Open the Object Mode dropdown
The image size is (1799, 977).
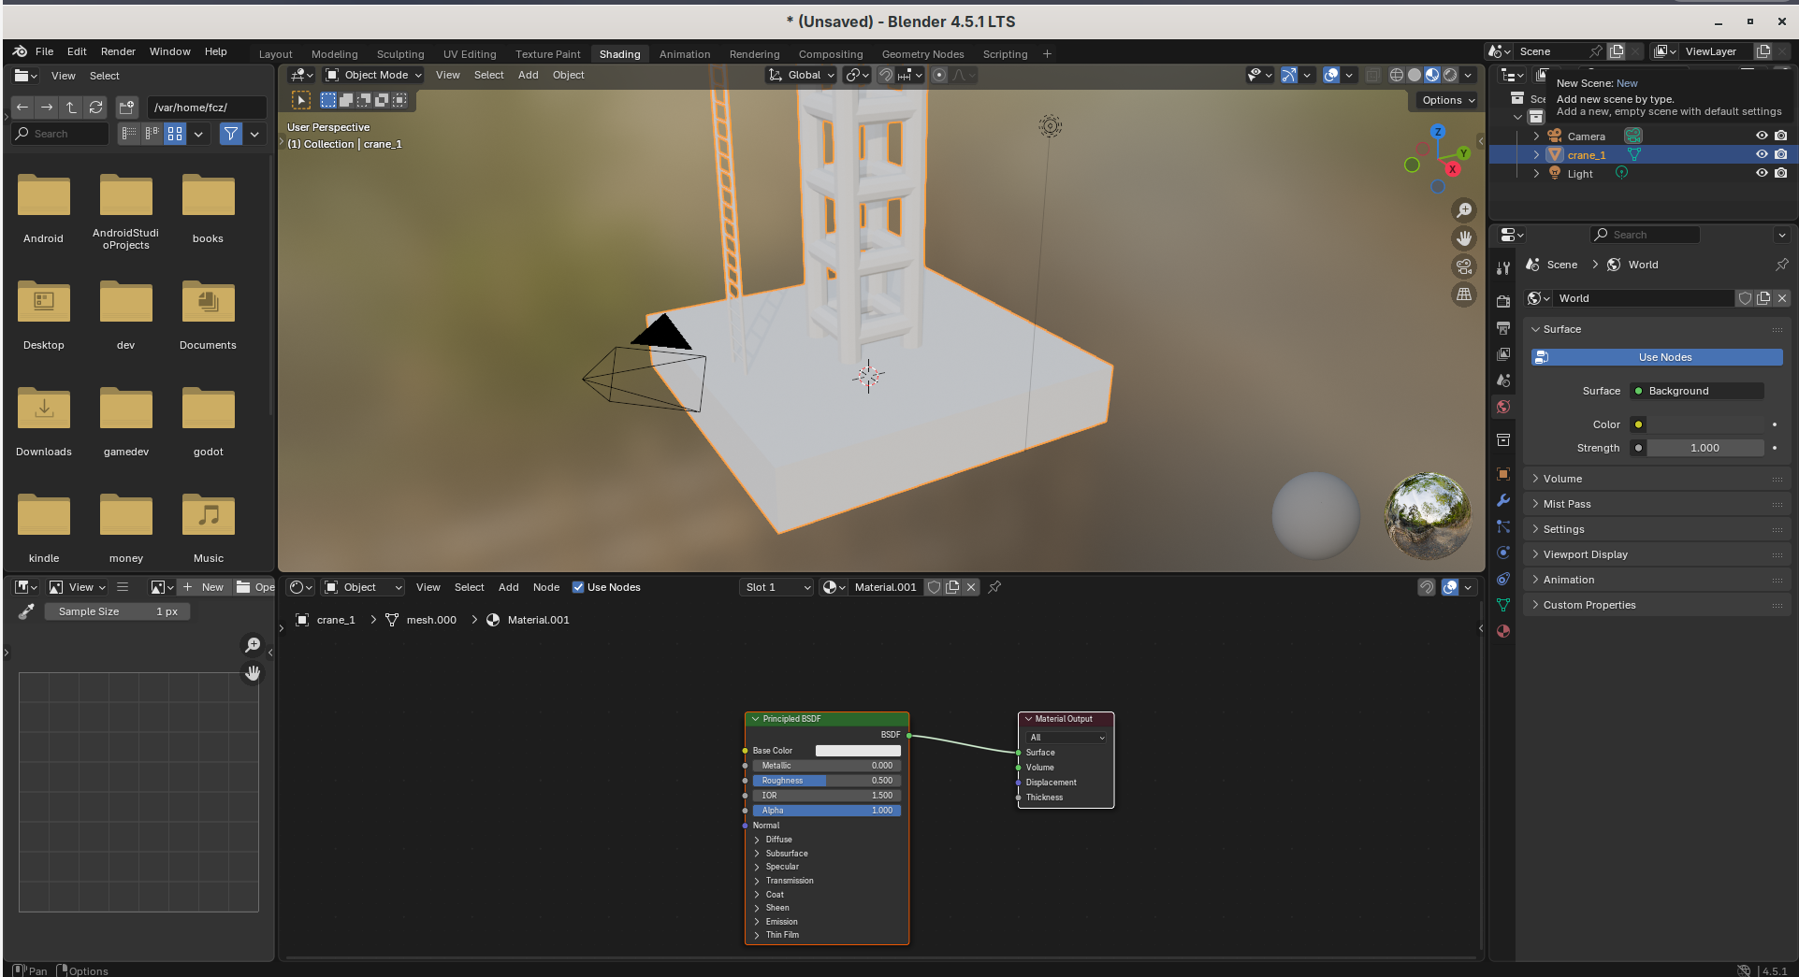point(374,75)
